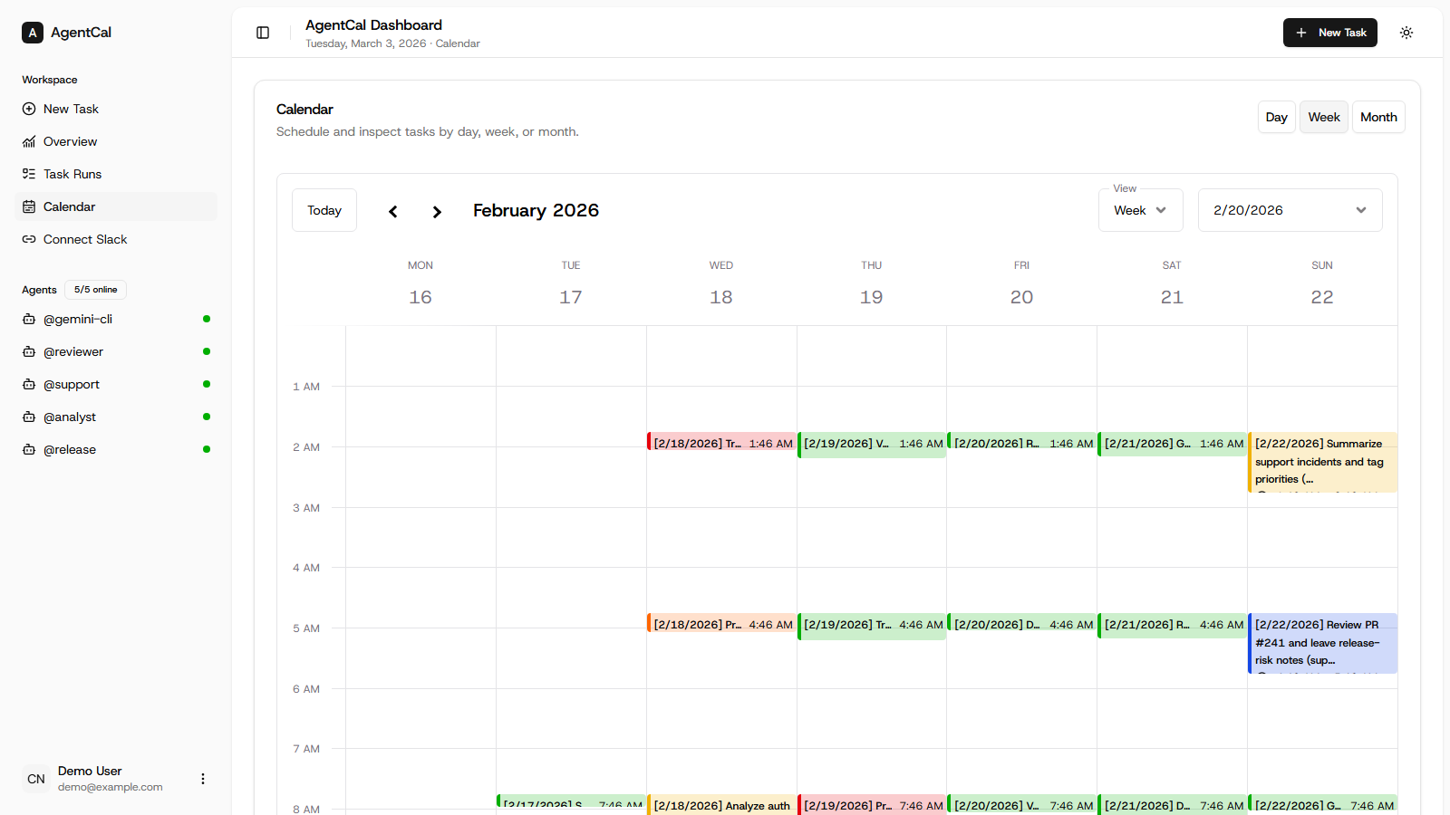Screen dimensions: 1450x815
Task: Click the Calendar icon in sidebar
Action: [29, 206]
